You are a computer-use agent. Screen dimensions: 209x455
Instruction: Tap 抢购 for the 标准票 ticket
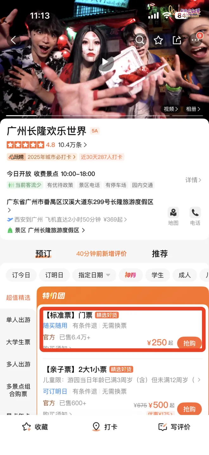tap(189, 343)
